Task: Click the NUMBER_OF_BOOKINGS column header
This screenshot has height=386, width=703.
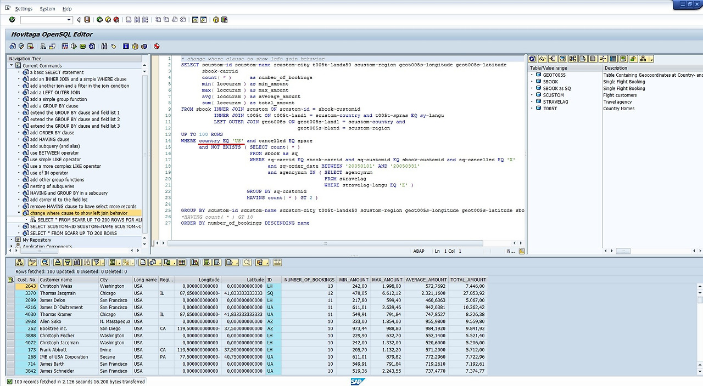Action: 309,280
